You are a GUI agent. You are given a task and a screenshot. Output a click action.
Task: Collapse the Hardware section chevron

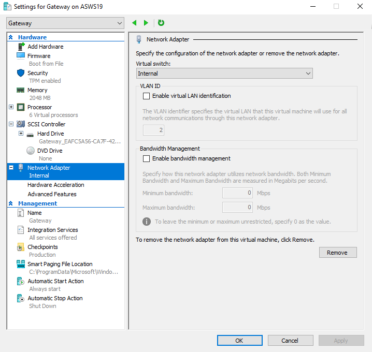pos(11,37)
